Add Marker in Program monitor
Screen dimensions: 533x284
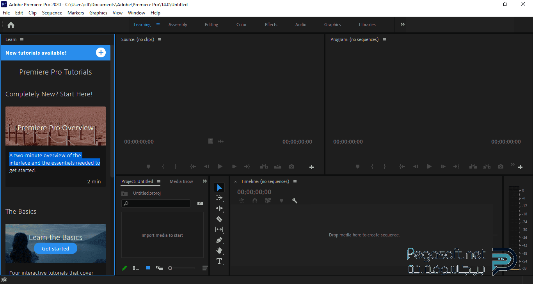pos(357,167)
